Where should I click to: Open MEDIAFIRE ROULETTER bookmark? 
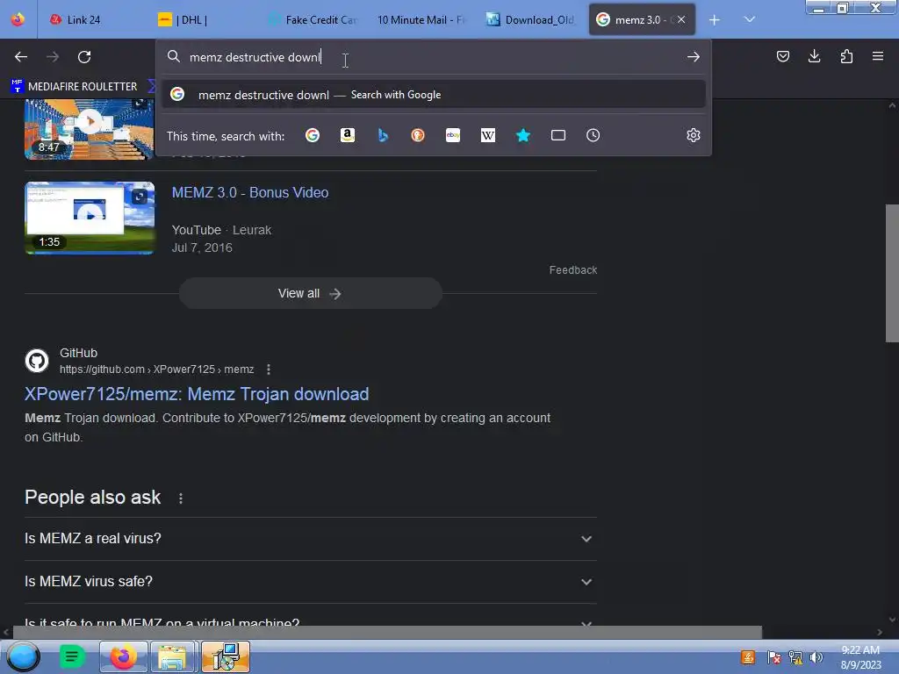pyautogui.click(x=74, y=87)
